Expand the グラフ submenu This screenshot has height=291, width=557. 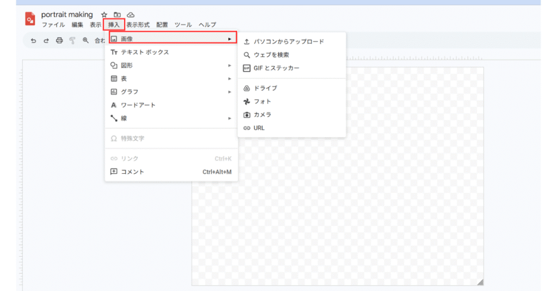[x=171, y=92]
